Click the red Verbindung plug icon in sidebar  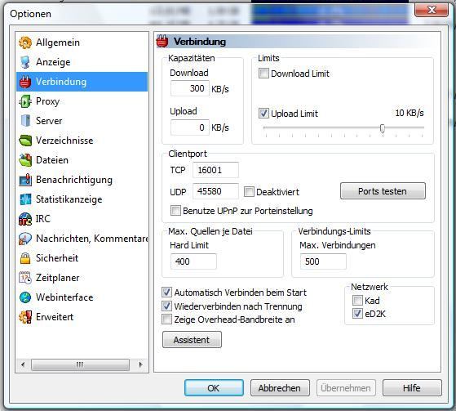point(25,82)
